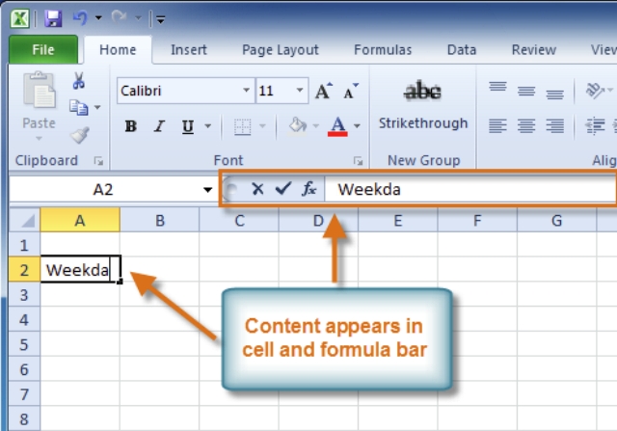This screenshot has width=617, height=431.
Task: Click the Orientation text-angle icon
Action: 595,91
